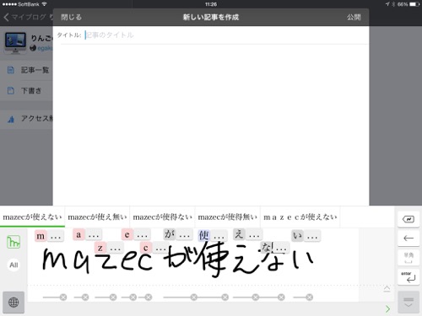
Task: Delete the handwritten stroke under 使
Action: 225,297
